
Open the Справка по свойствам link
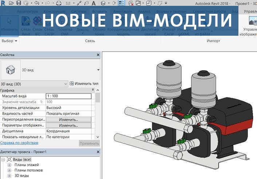[x=19, y=143]
